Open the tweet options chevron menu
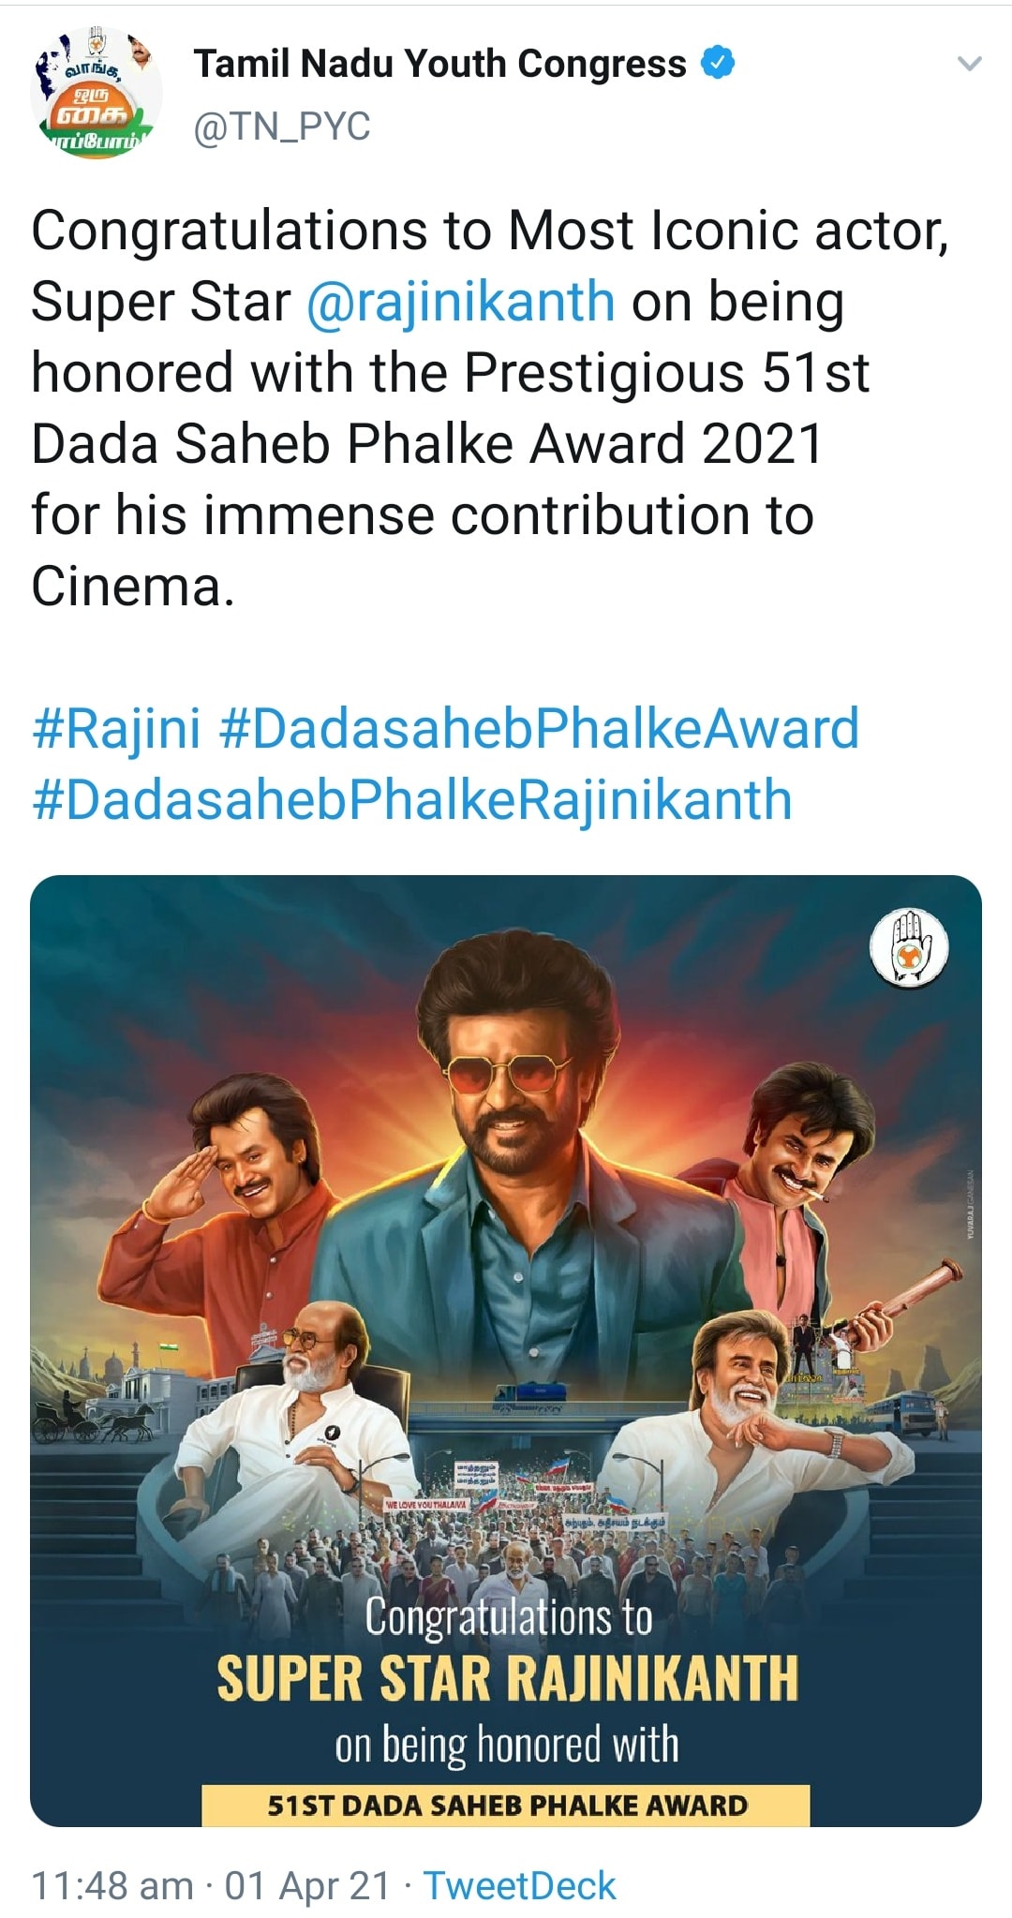 point(971,65)
